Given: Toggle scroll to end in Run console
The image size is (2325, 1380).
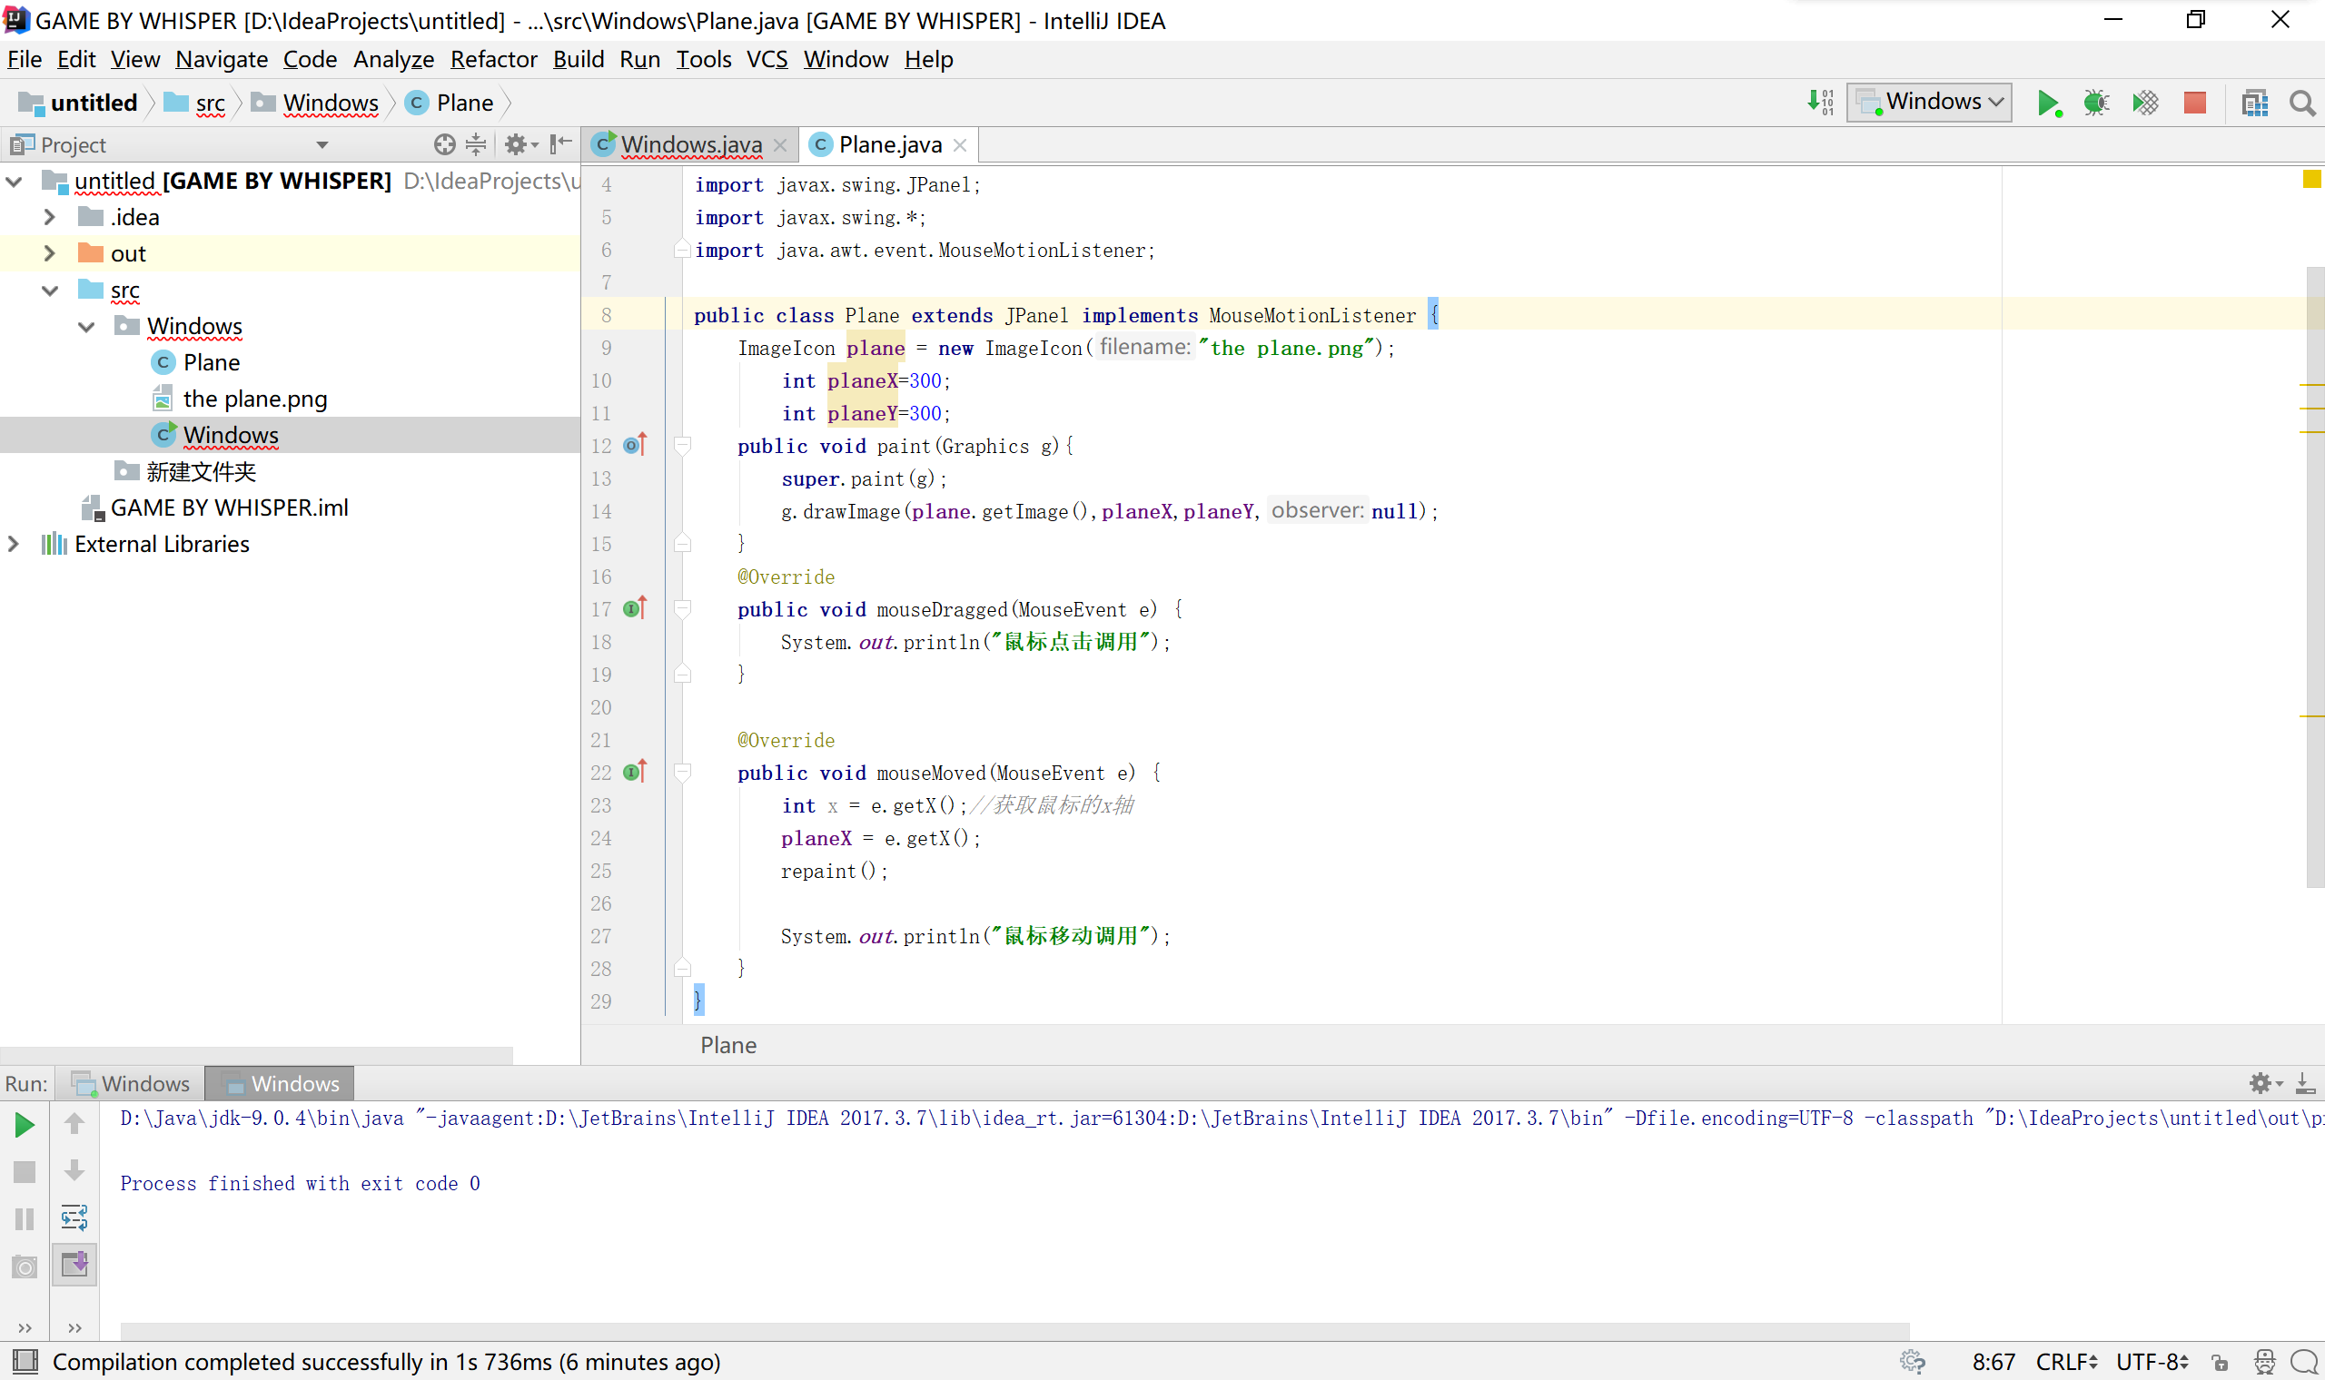Looking at the screenshot, I should point(74,1265).
